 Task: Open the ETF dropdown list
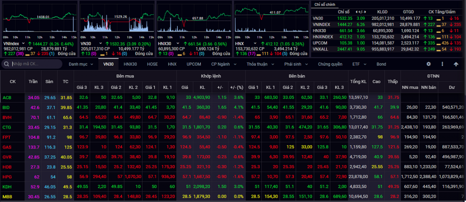359,64
